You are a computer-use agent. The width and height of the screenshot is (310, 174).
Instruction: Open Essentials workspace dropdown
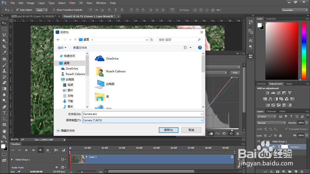click(x=294, y=10)
